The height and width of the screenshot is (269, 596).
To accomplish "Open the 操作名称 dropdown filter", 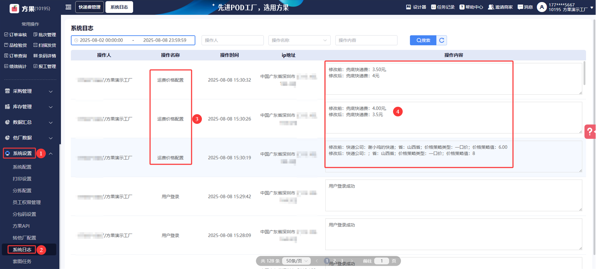I will point(299,40).
